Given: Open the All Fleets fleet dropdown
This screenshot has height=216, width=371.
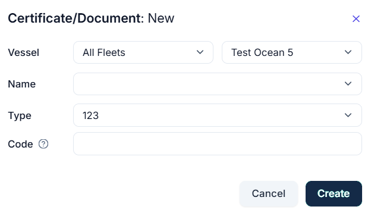Looking at the screenshot, I should pyautogui.click(x=143, y=52).
